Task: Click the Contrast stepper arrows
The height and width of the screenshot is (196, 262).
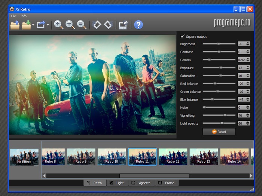Action: (x=248, y=52)
